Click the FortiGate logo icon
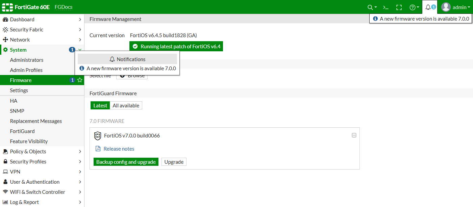The image size is (473, 207). [7, 7]
